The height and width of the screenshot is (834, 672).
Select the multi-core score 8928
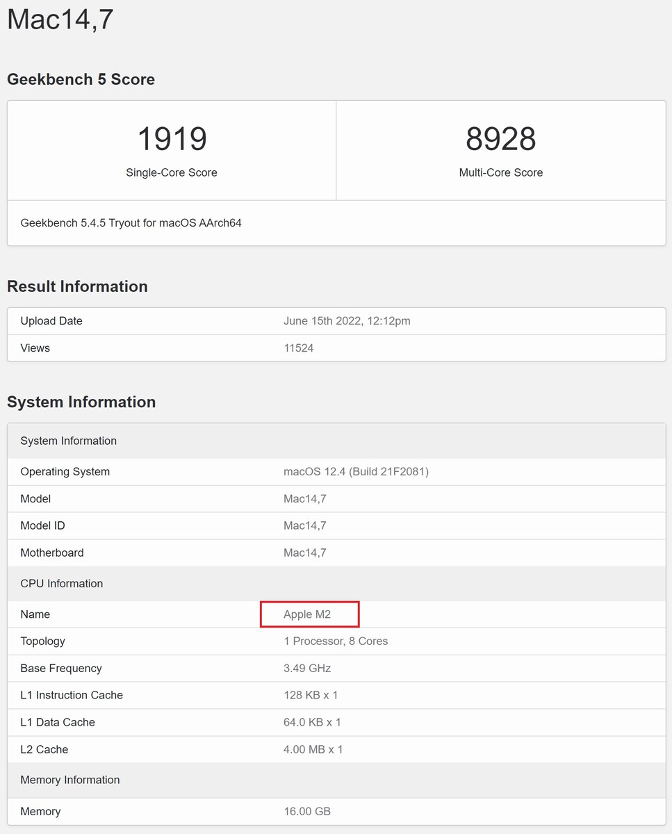point(500,138)
